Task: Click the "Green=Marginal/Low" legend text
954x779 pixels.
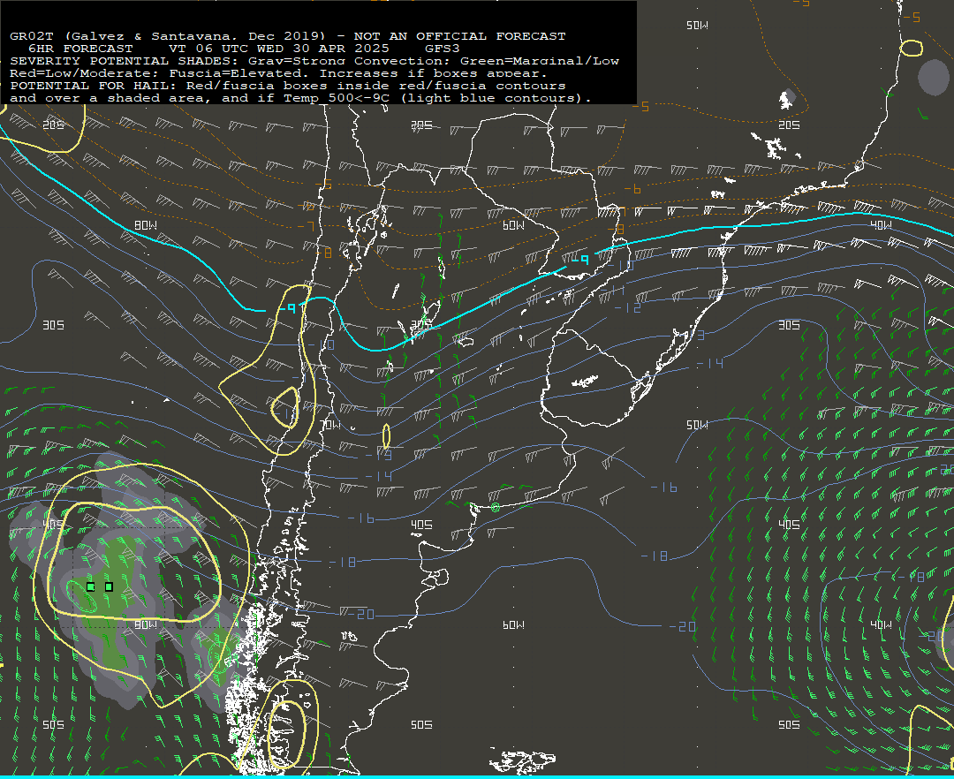Action: [x=540, y=61]
